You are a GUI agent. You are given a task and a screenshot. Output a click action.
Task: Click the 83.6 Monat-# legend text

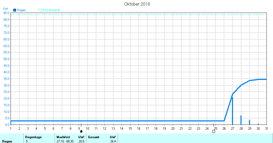(51, 10)
